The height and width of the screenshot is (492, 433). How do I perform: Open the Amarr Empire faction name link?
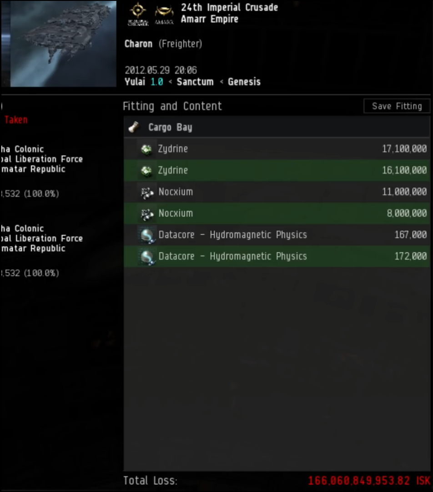(x=209, y=19)
